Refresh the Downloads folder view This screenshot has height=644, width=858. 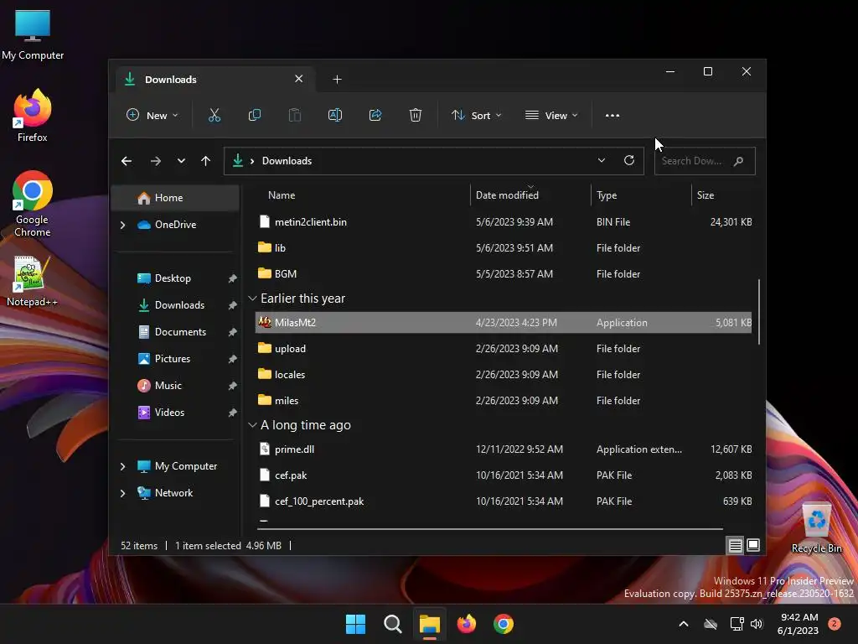[629, 160]
